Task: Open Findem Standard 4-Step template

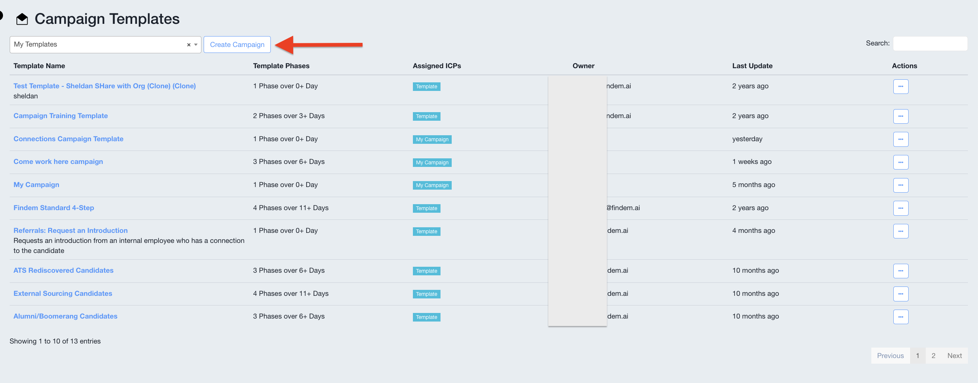Action: tap(54, 208)
